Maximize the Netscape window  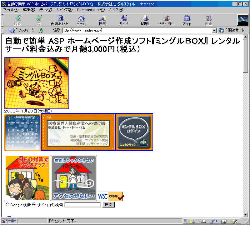pyautogui.click(x=240, y=4)
